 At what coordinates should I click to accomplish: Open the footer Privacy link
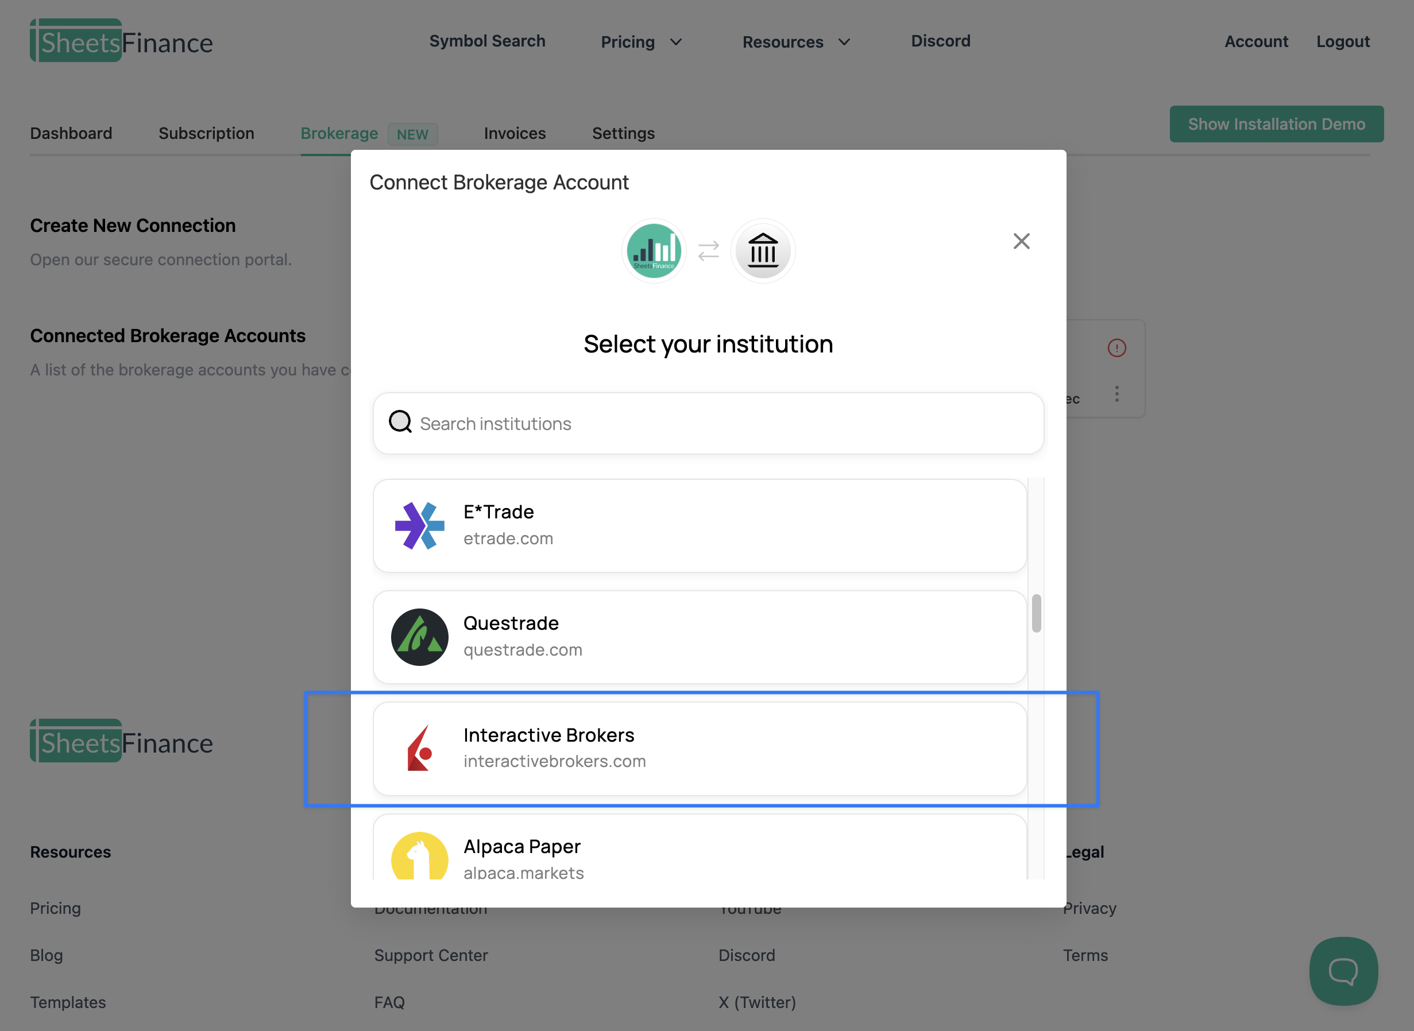pos(1090,908)
